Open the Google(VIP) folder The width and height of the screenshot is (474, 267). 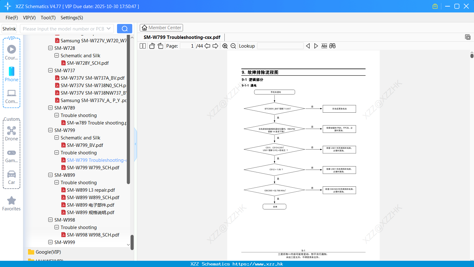tap(48, 252)
